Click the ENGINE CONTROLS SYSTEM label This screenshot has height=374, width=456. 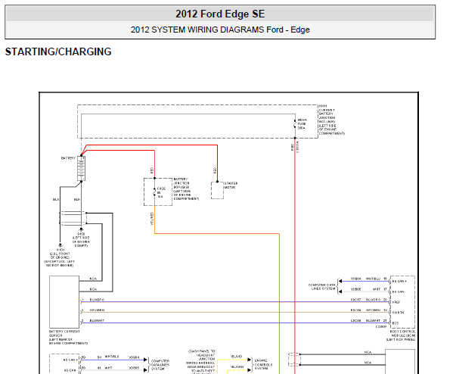pyautogui.click(x=264, y=364)
